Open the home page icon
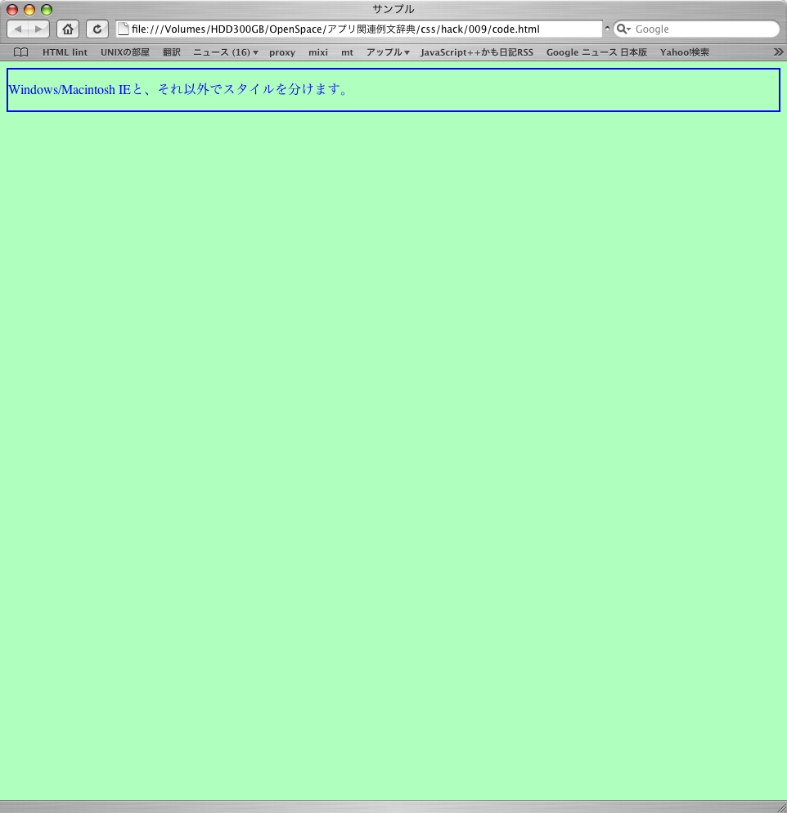Screen dimensions: 787x813 (68, 29)
